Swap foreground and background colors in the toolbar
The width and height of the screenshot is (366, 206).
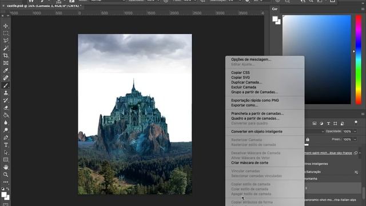coord(8,189)
